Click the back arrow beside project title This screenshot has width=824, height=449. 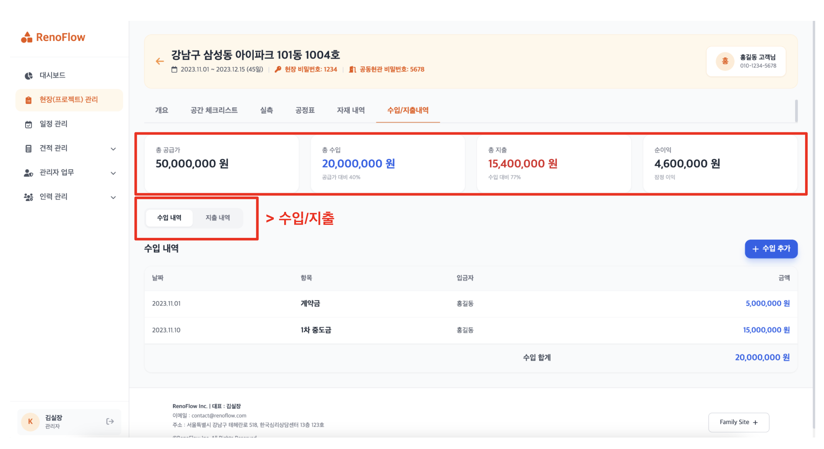tap(160, 61)
